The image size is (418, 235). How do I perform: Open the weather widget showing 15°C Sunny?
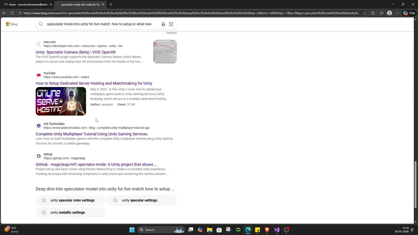coord(11,230)
